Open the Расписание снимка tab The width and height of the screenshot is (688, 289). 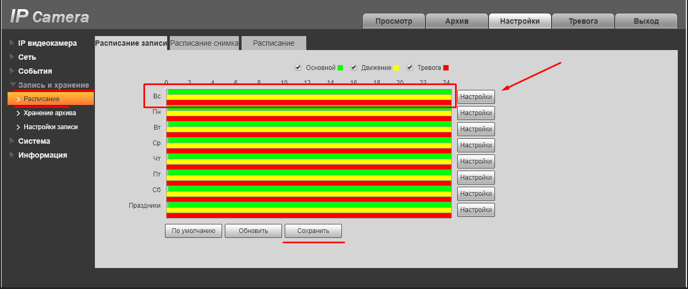[204, 43]
